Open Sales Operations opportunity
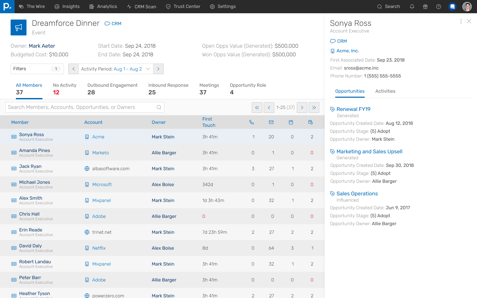Viewport: 477px width, 298px height. [x=357, y=194]
